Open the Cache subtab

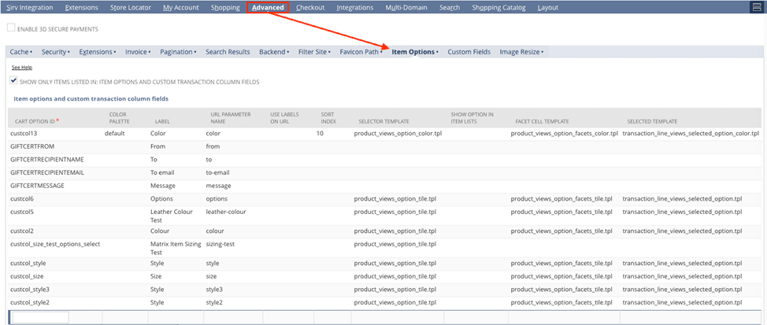(20, 52)
